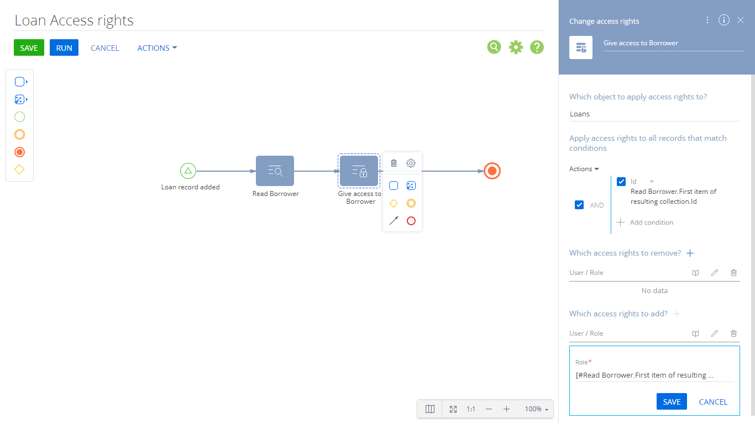The height and width of the screenshot is (424, 755).
Task: Click trash icon in rights-to-add header
Action: point(733,333)
